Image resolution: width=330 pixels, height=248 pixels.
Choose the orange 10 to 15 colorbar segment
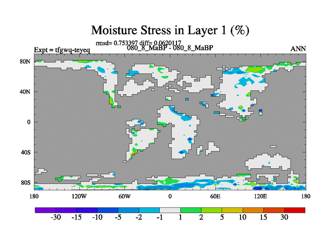coord(253,210)
